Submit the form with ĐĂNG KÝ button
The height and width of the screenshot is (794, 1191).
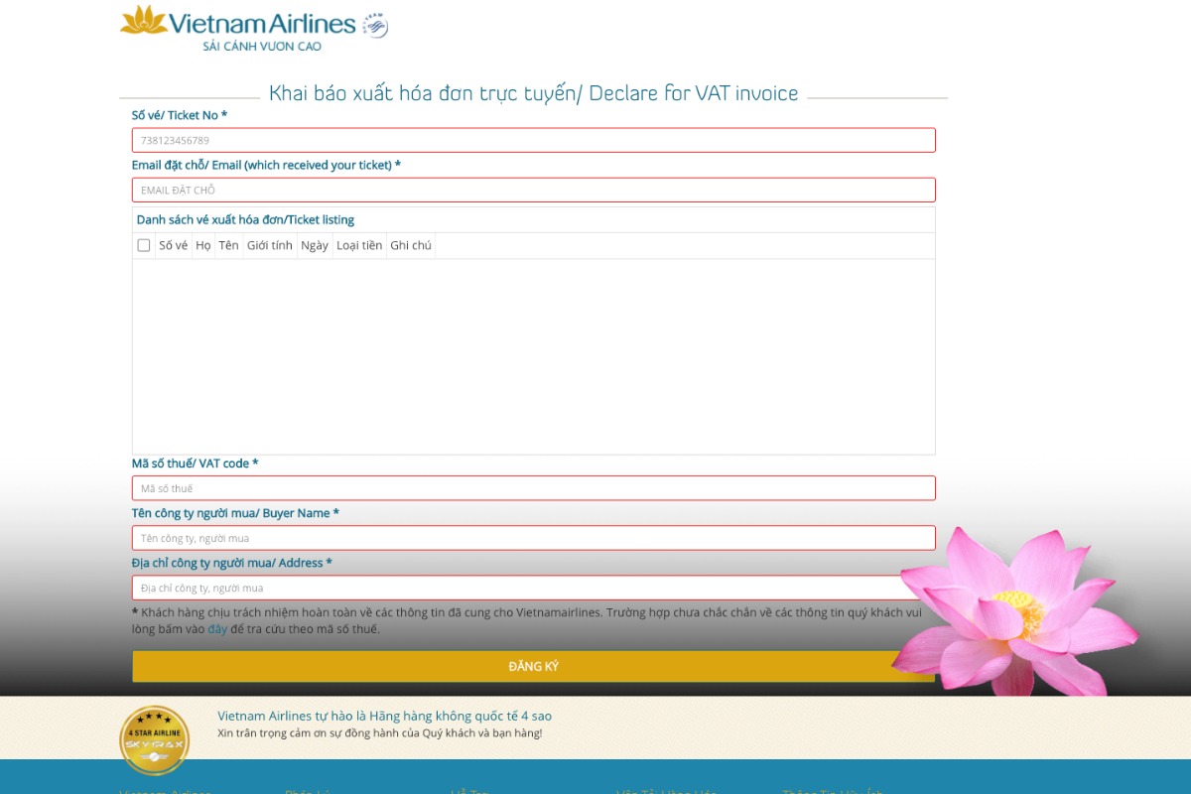click(534, 666)
